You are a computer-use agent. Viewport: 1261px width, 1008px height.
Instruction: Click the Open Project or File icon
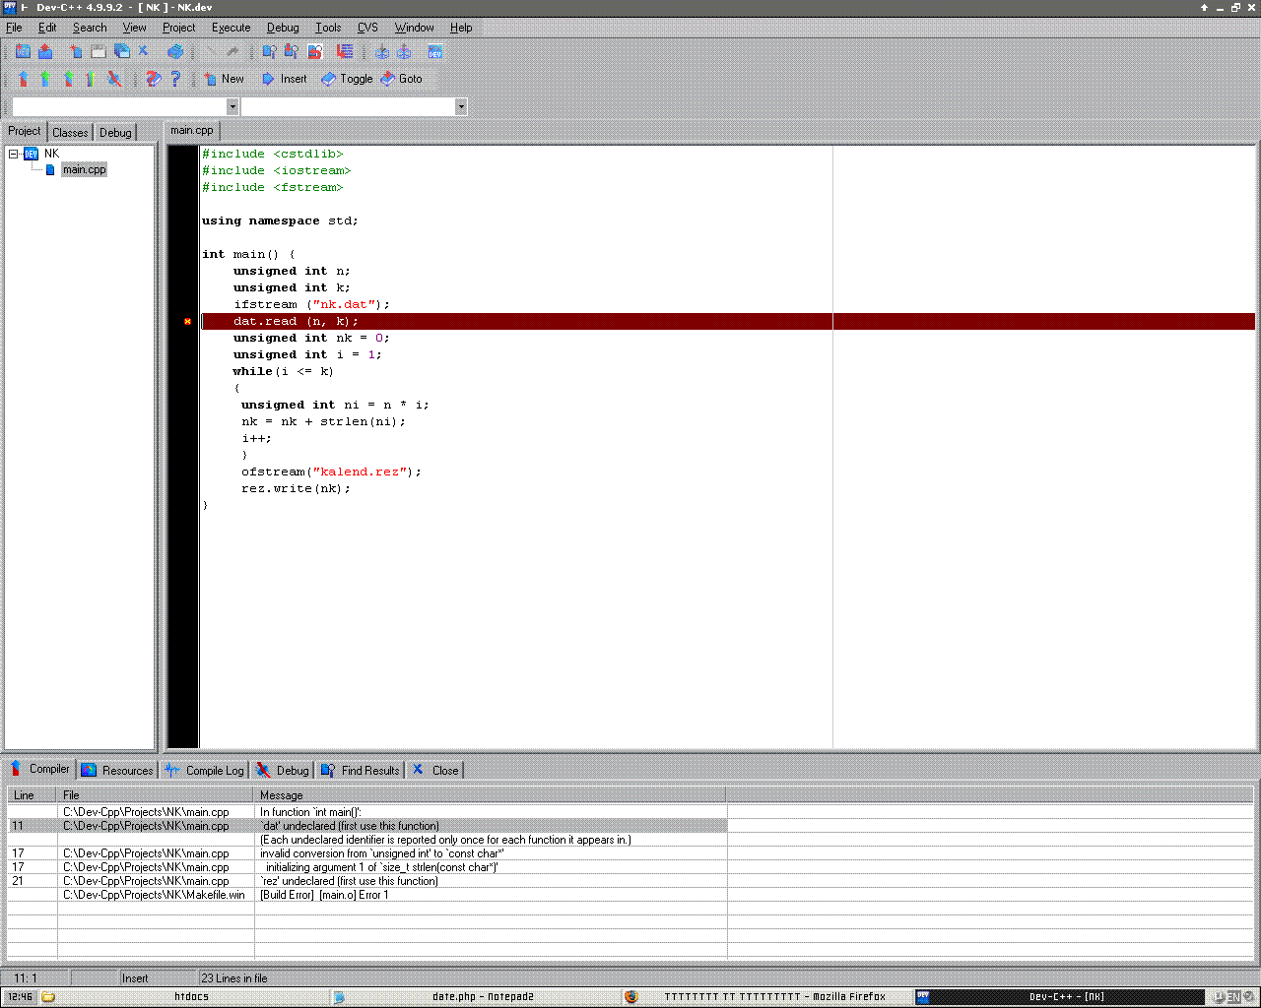point(45,51)
